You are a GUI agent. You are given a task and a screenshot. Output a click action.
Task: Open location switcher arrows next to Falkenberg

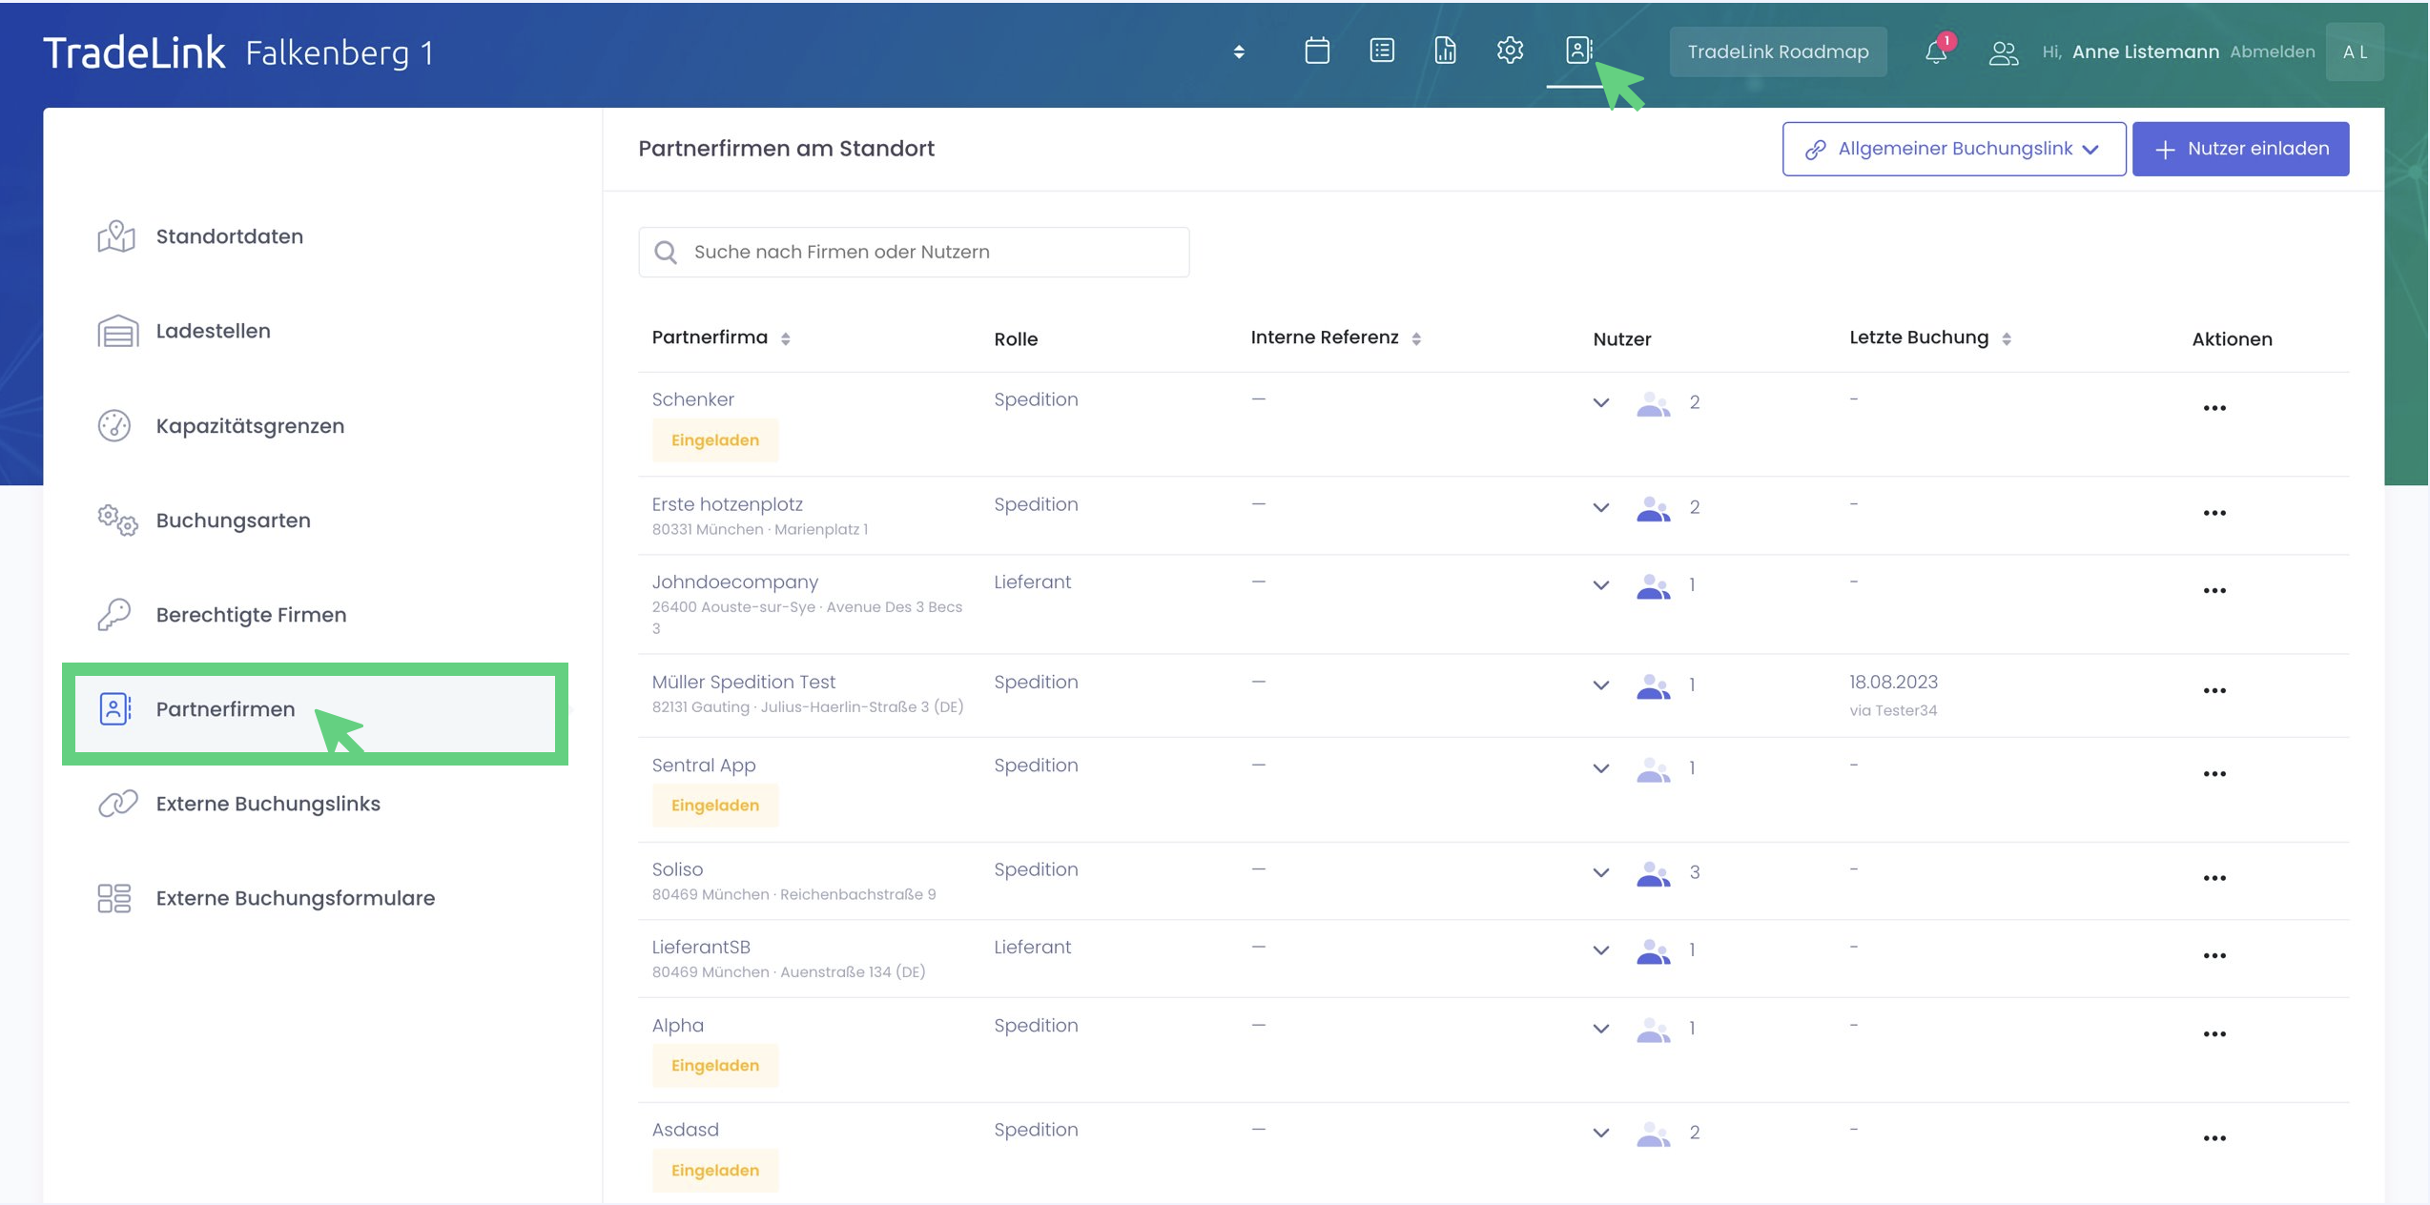pos(1239,51)
